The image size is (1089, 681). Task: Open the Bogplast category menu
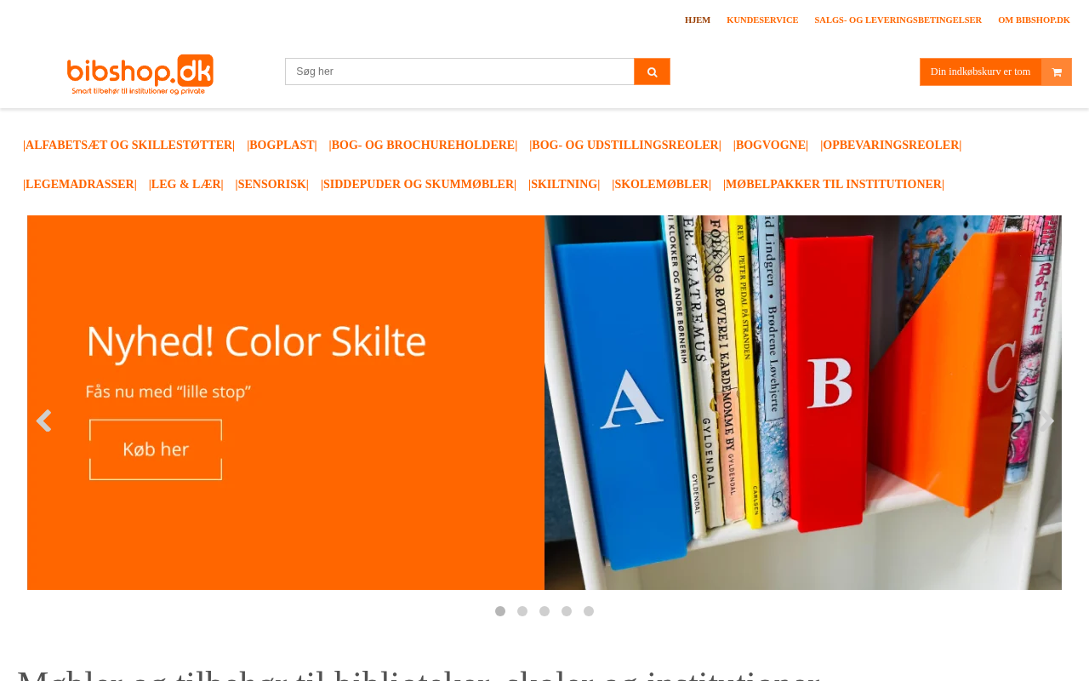(x=282, y=146)
